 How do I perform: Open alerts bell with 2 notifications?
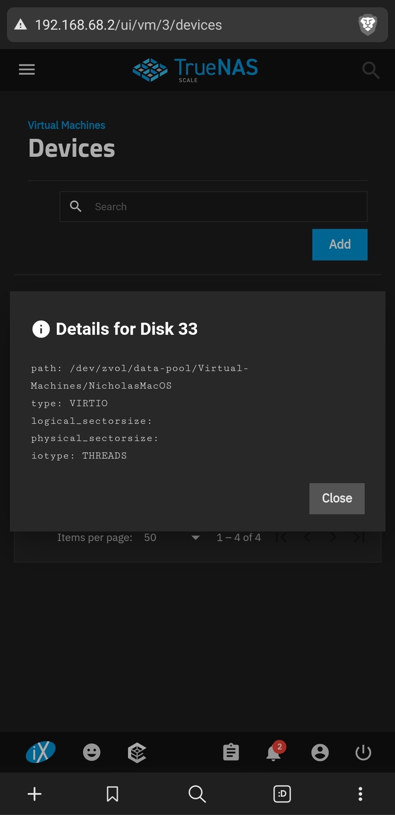(x=274, y=752)
